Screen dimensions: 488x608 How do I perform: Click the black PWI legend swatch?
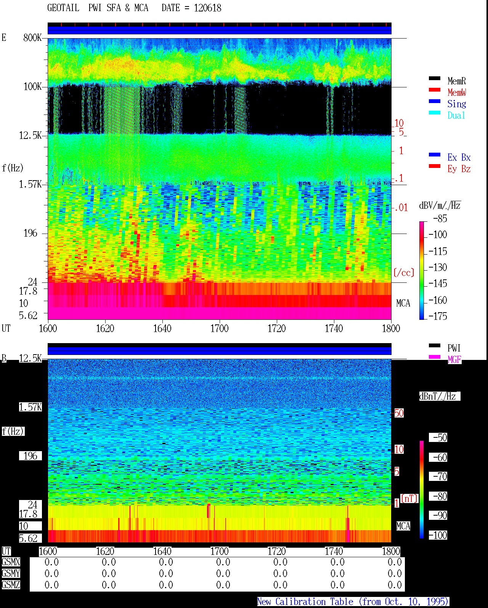coord(435,346)
